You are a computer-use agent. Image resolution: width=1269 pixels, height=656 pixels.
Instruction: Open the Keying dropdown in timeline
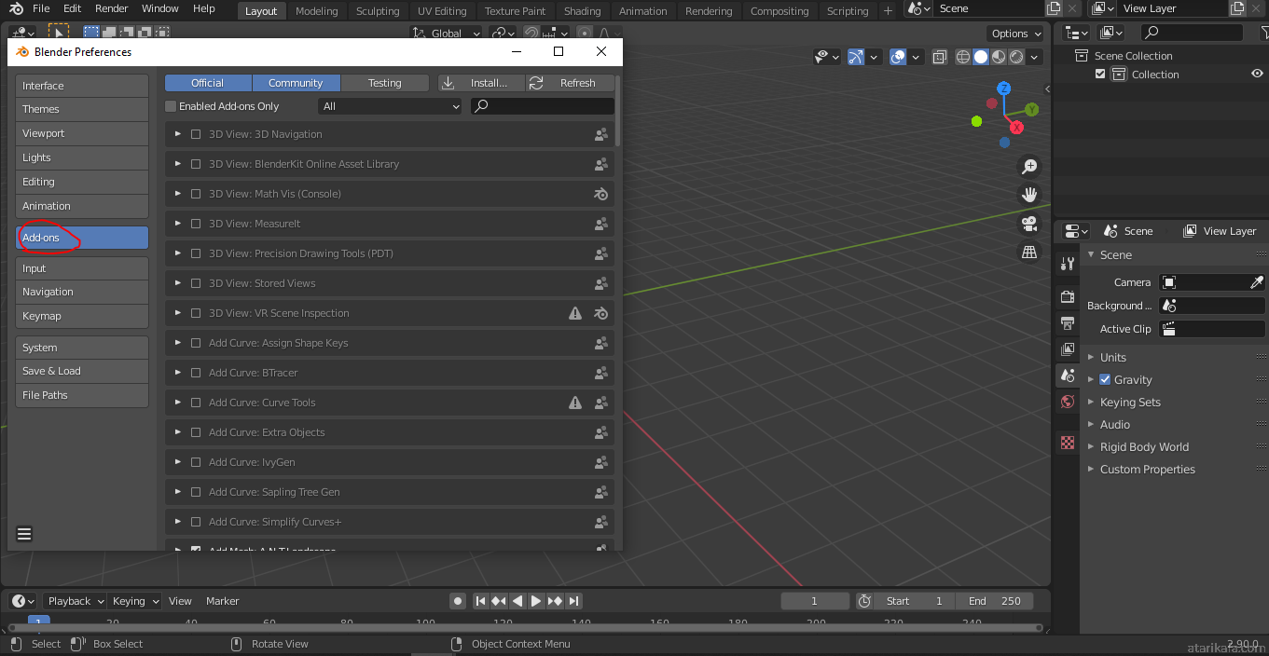(135, 601)
